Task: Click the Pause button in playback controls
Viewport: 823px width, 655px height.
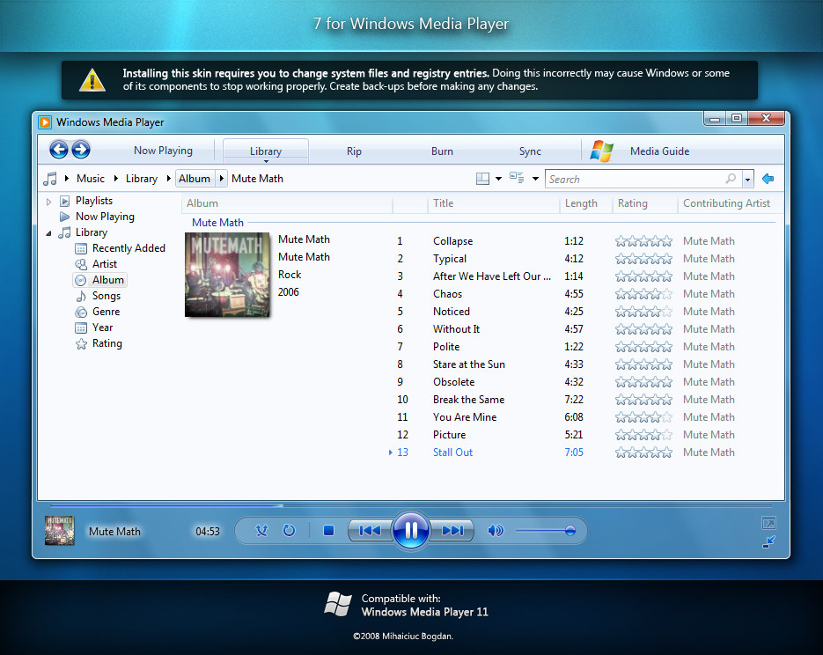Action: coord(410,530)
